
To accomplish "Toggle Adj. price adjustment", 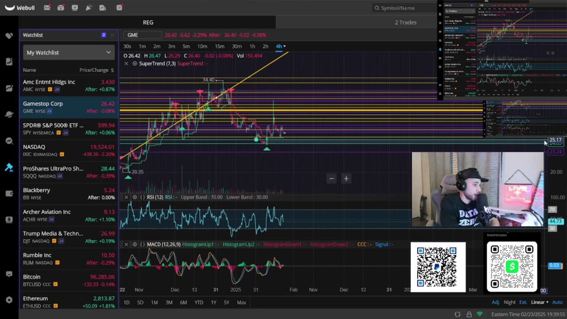I will (x=496, y=302).
